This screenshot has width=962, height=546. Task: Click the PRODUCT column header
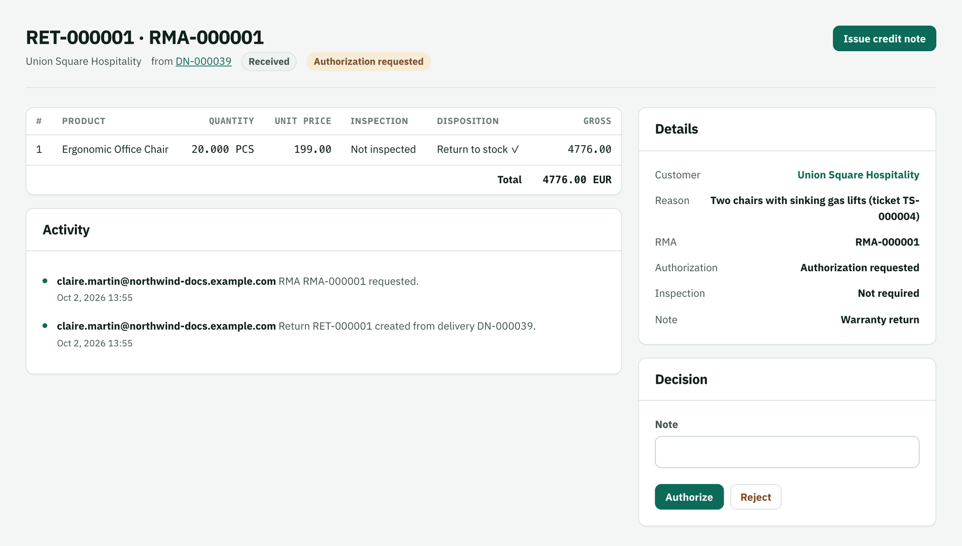coord(83,121)
